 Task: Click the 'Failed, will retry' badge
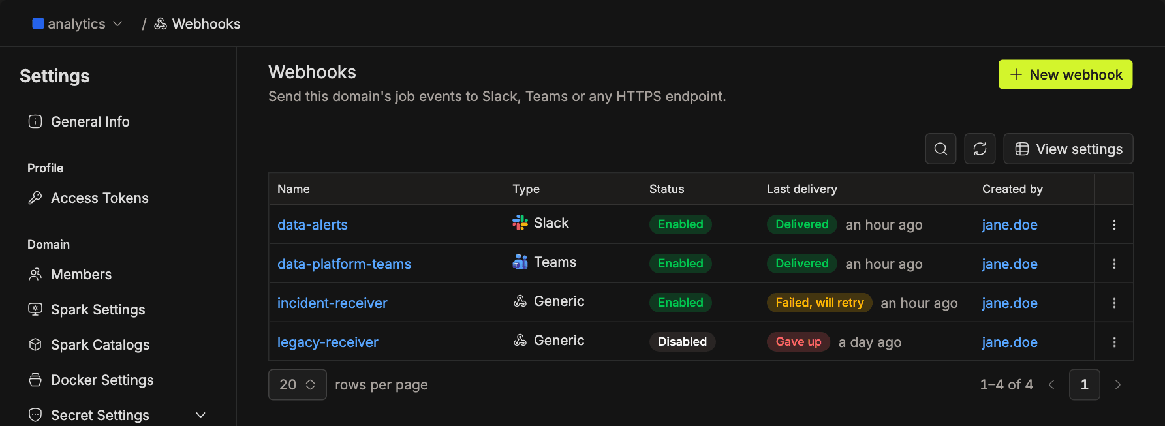click(x=819, y=303)
